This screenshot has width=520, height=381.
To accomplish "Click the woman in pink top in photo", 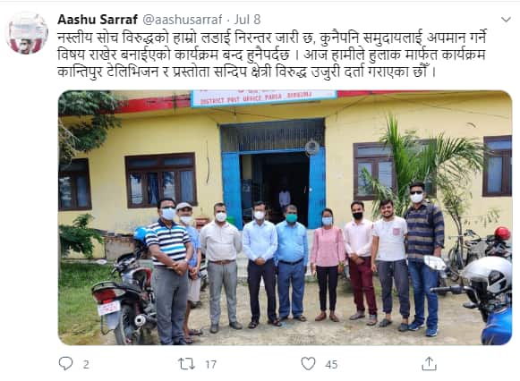I will coord(327,265).
